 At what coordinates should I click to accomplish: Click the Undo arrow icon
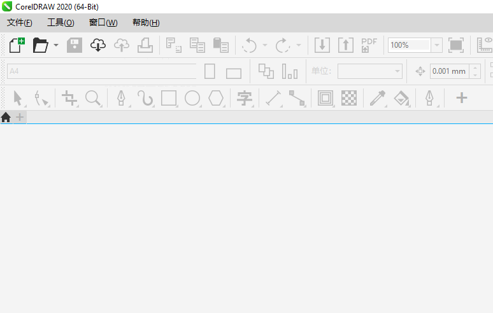pyautogui.click(x=250, y=46)
